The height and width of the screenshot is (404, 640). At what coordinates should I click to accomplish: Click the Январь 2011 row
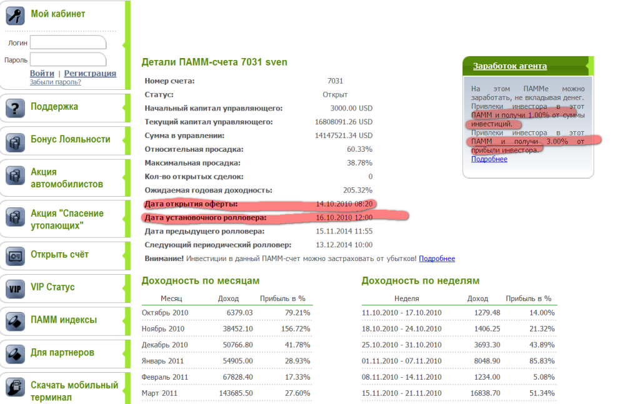[x=227, y=361]
